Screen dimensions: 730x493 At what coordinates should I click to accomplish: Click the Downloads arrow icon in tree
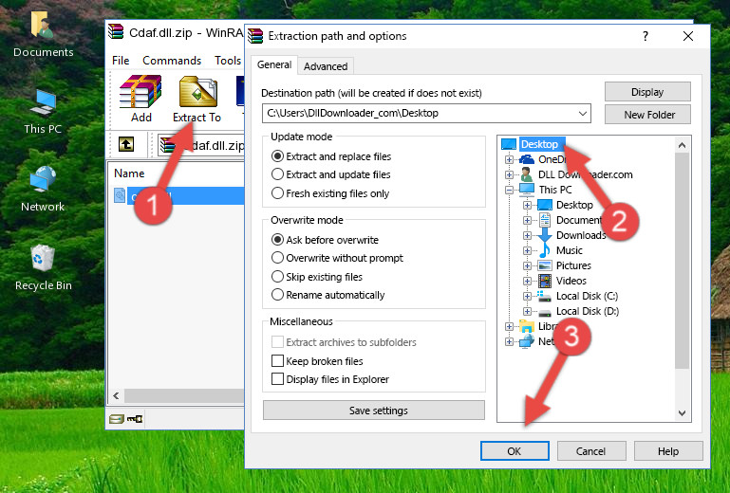coord(545,235)
